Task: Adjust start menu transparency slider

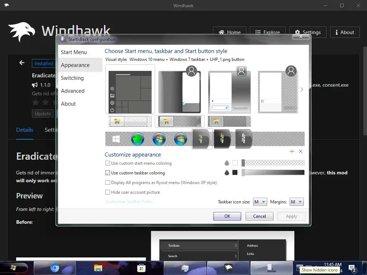Action: [x=273, y=163]
